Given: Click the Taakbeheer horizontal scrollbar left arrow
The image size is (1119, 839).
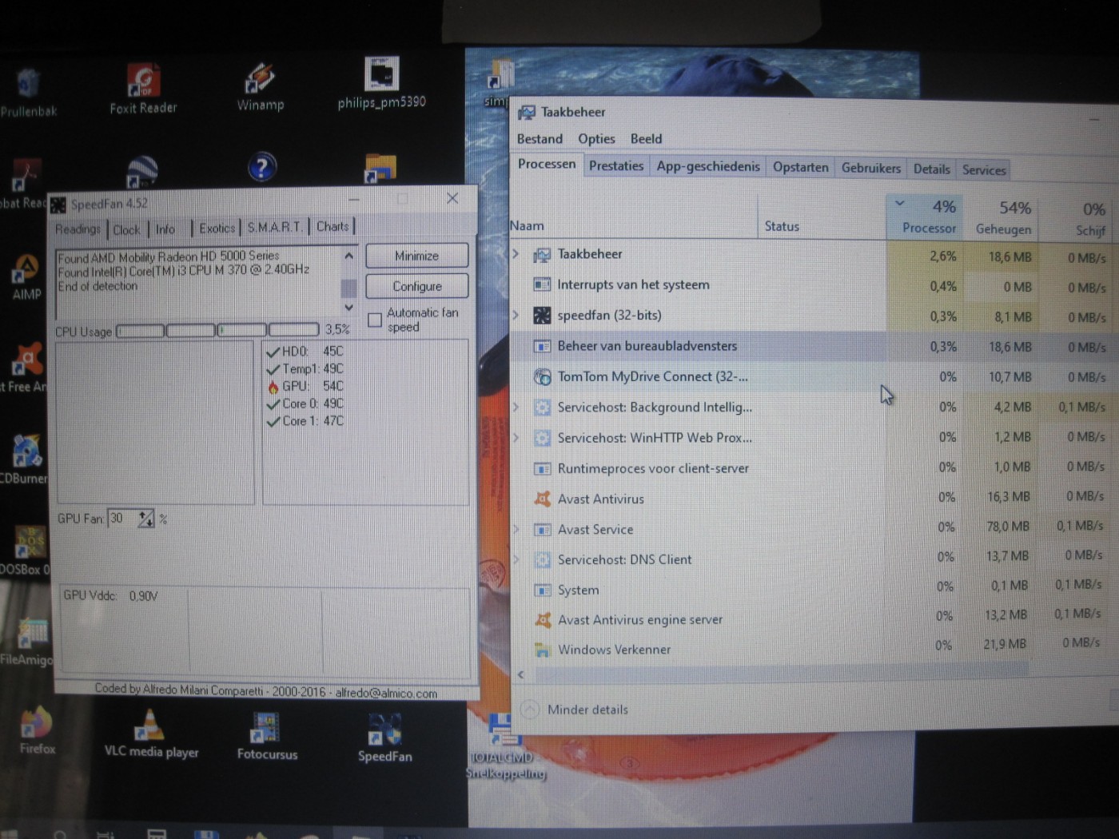Looking at the screenshot, I should [521, 675].
